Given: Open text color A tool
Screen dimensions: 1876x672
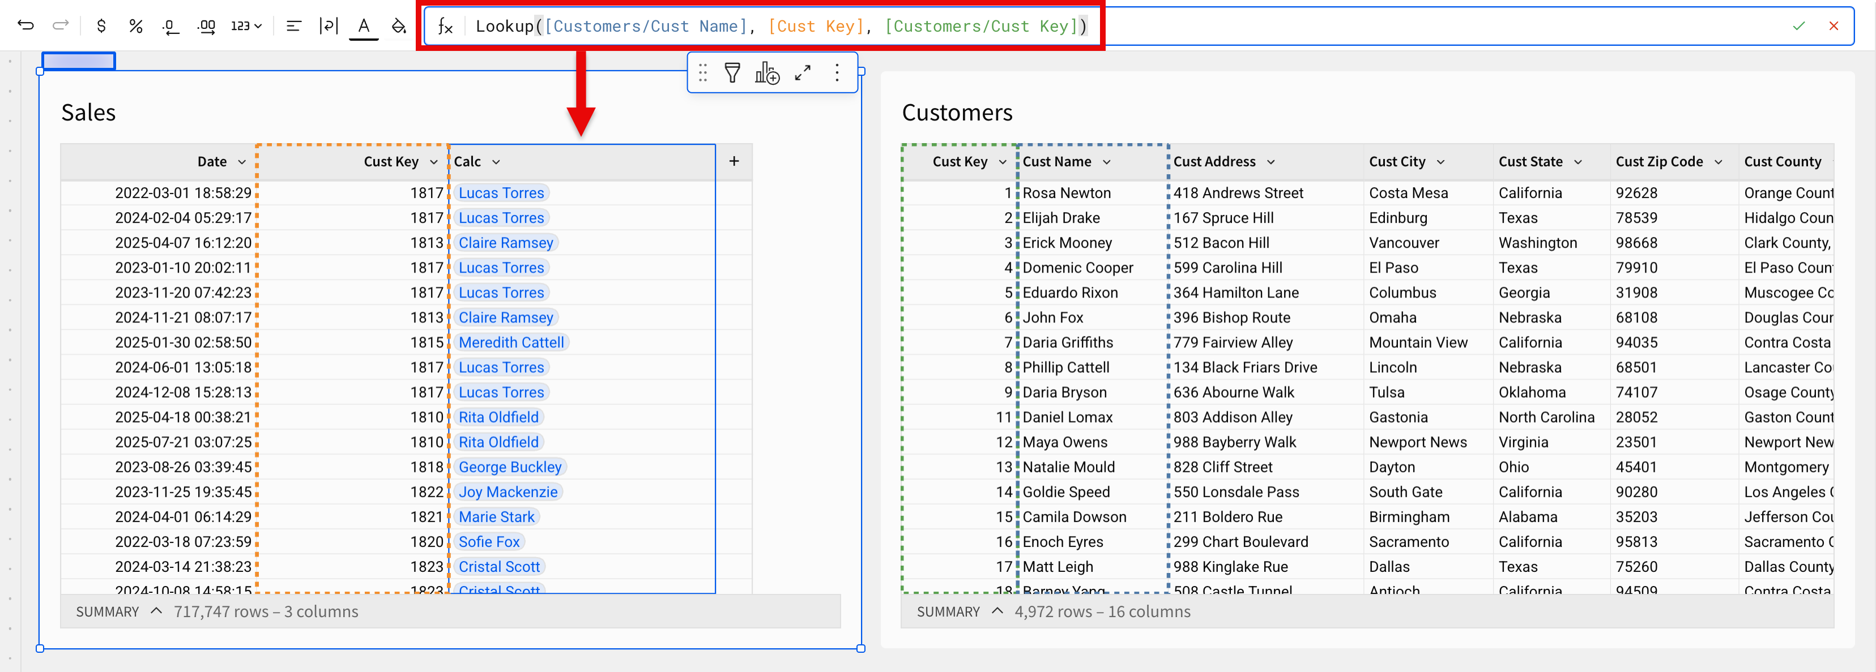Looking at the screenshot, I should click(364, 26).
